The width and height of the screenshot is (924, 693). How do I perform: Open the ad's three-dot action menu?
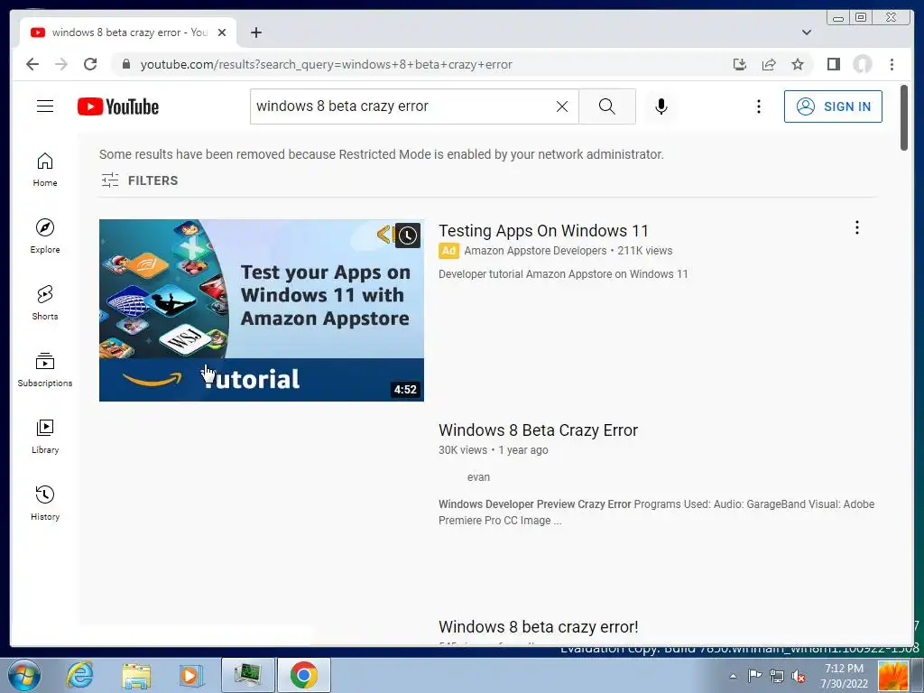pyautogui.click(x=857, y=228)
